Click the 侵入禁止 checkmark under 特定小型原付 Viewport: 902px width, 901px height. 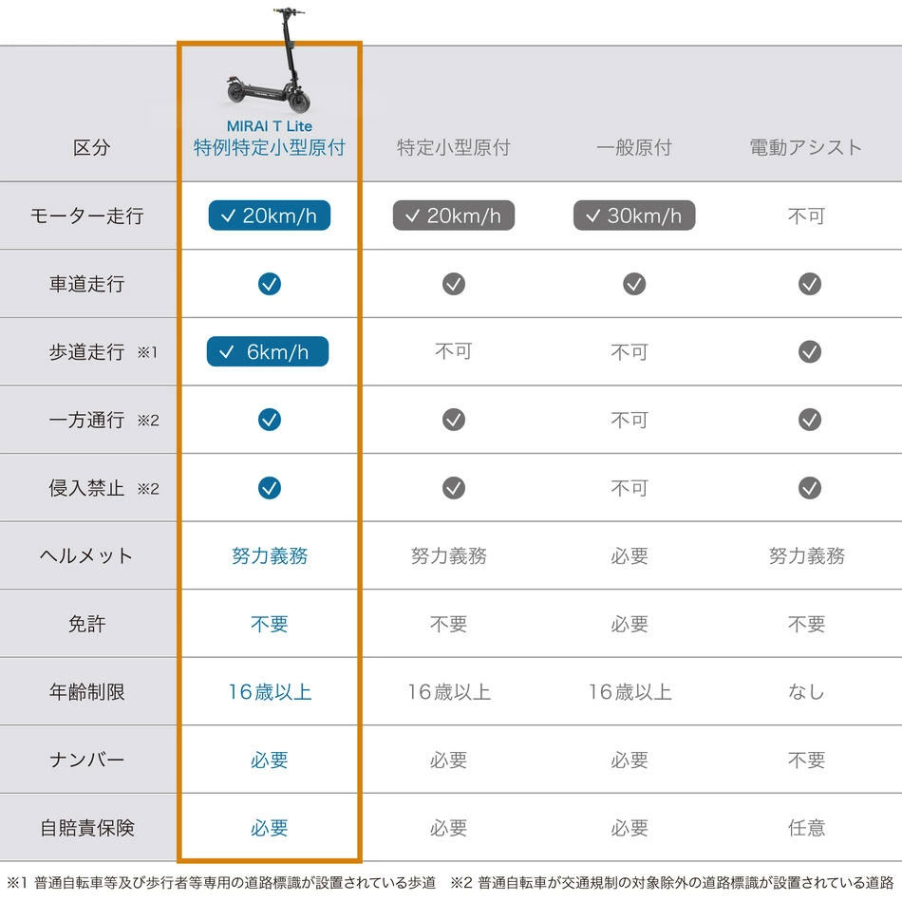tap(453, 488)
